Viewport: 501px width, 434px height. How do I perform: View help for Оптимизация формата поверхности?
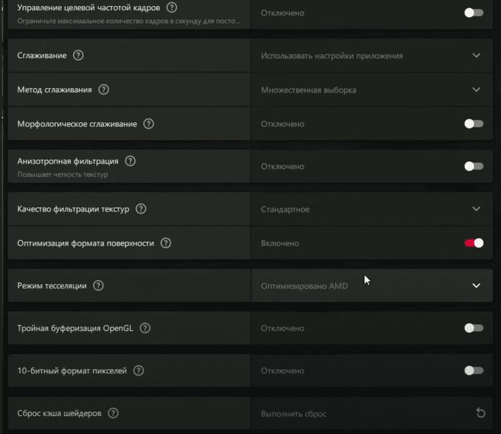(166, 243)
